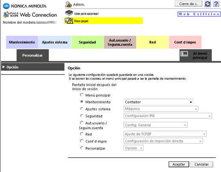The image size is (221, 172).
Task: Click the Cancelar button
Action: pos(201,164)
